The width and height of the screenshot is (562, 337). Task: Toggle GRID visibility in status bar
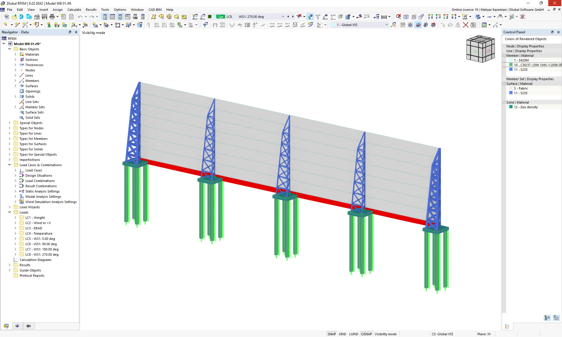pyautogui.click(x=343, y=334)
